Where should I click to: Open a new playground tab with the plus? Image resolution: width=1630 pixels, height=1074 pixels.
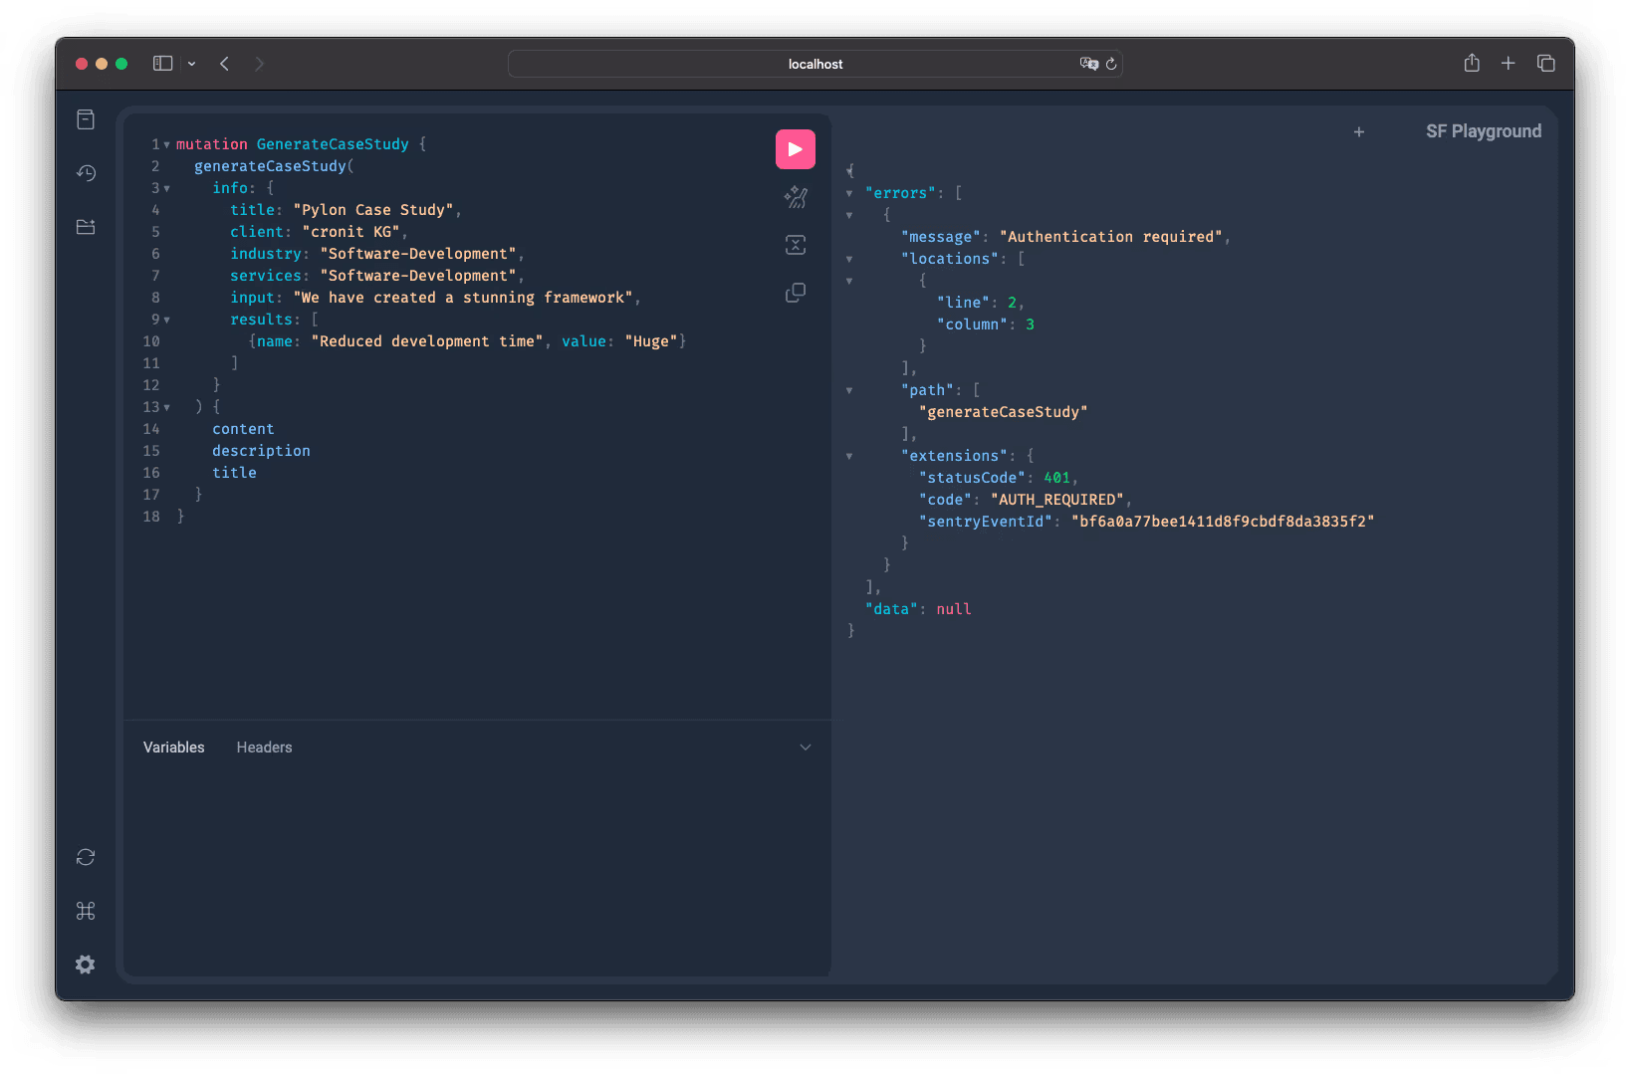(1359, 131)
